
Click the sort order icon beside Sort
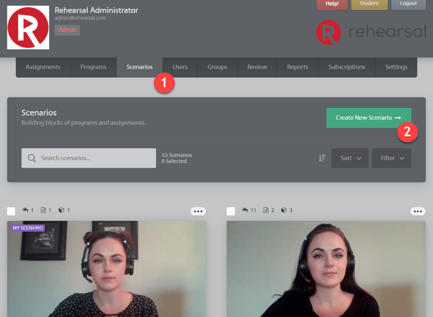coord(322,158)
